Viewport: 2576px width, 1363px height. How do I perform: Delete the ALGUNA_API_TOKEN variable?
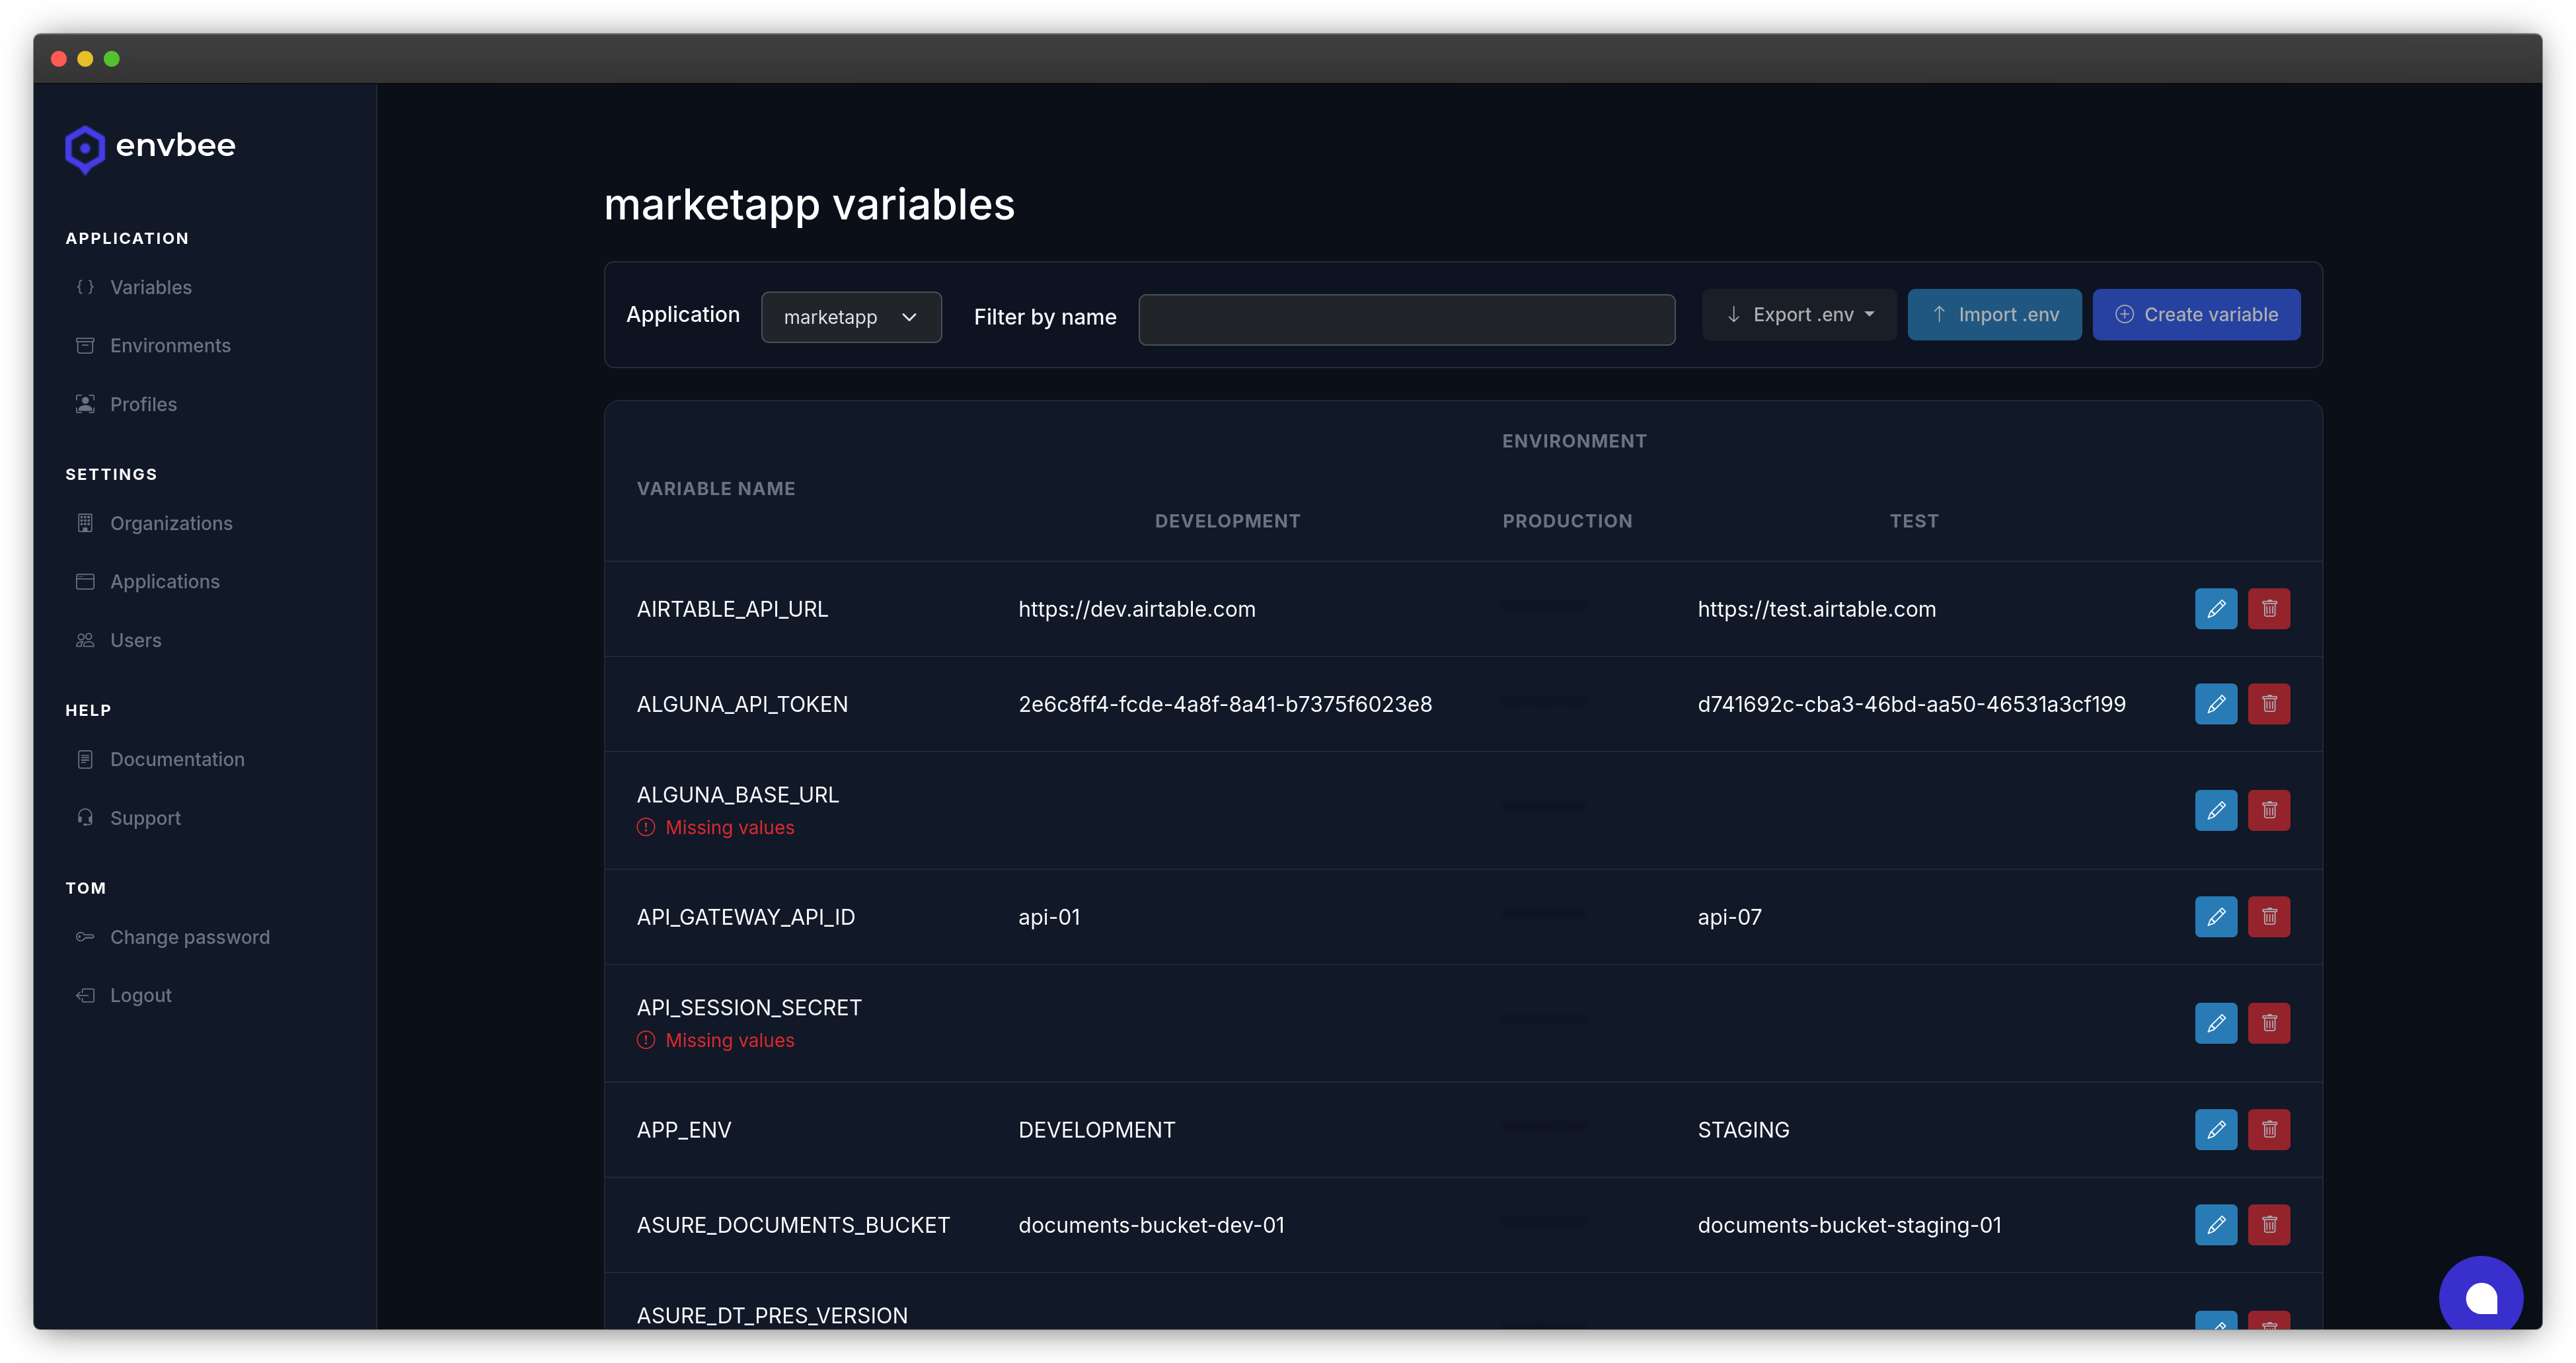tap(2268, 704)
